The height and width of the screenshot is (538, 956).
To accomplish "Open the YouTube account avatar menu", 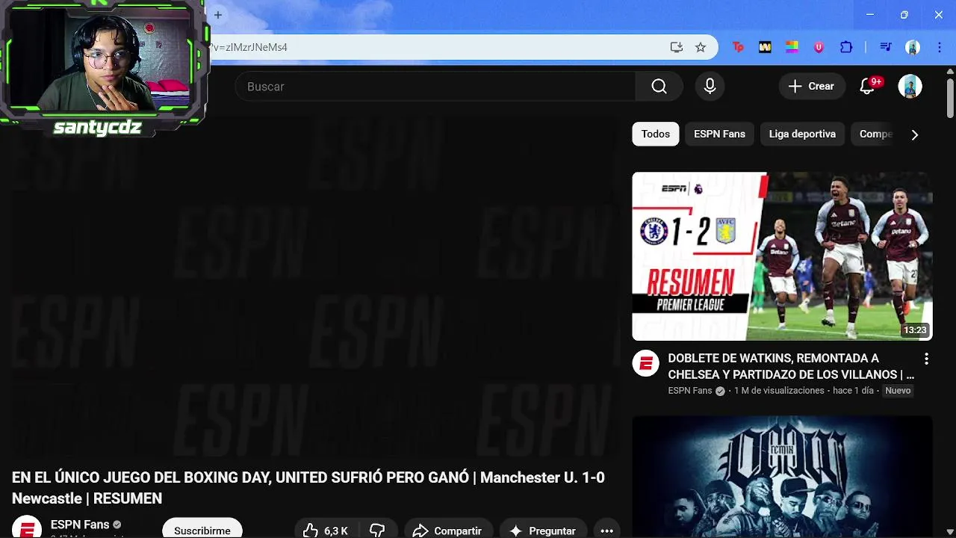I will coord(910,87).
